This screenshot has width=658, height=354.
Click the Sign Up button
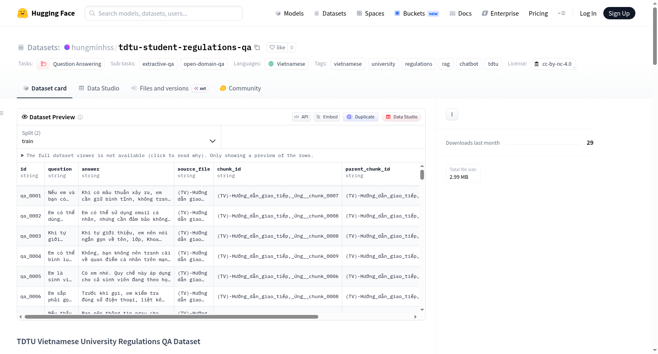[x=619, y=14]
